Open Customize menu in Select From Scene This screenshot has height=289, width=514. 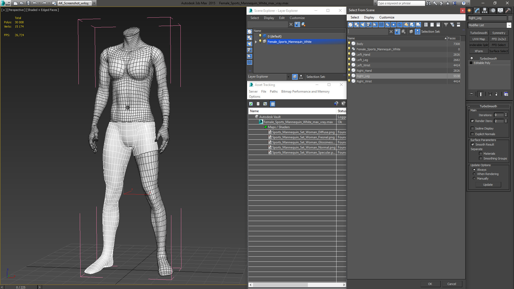(387, 17)
